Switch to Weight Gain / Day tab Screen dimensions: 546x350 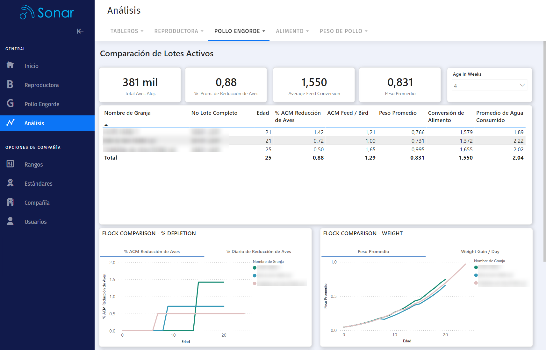click(x=480, y=251)
